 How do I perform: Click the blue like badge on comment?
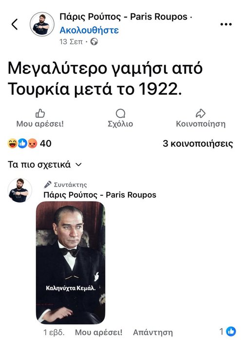coord(231,331)
